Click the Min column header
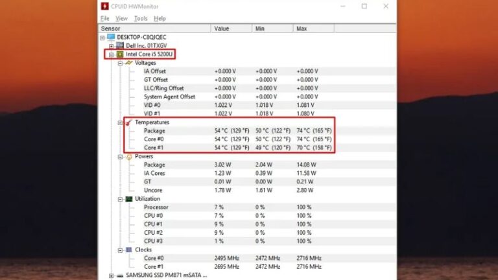The width and height of the screenshot is (498, 280). [272, 29]
